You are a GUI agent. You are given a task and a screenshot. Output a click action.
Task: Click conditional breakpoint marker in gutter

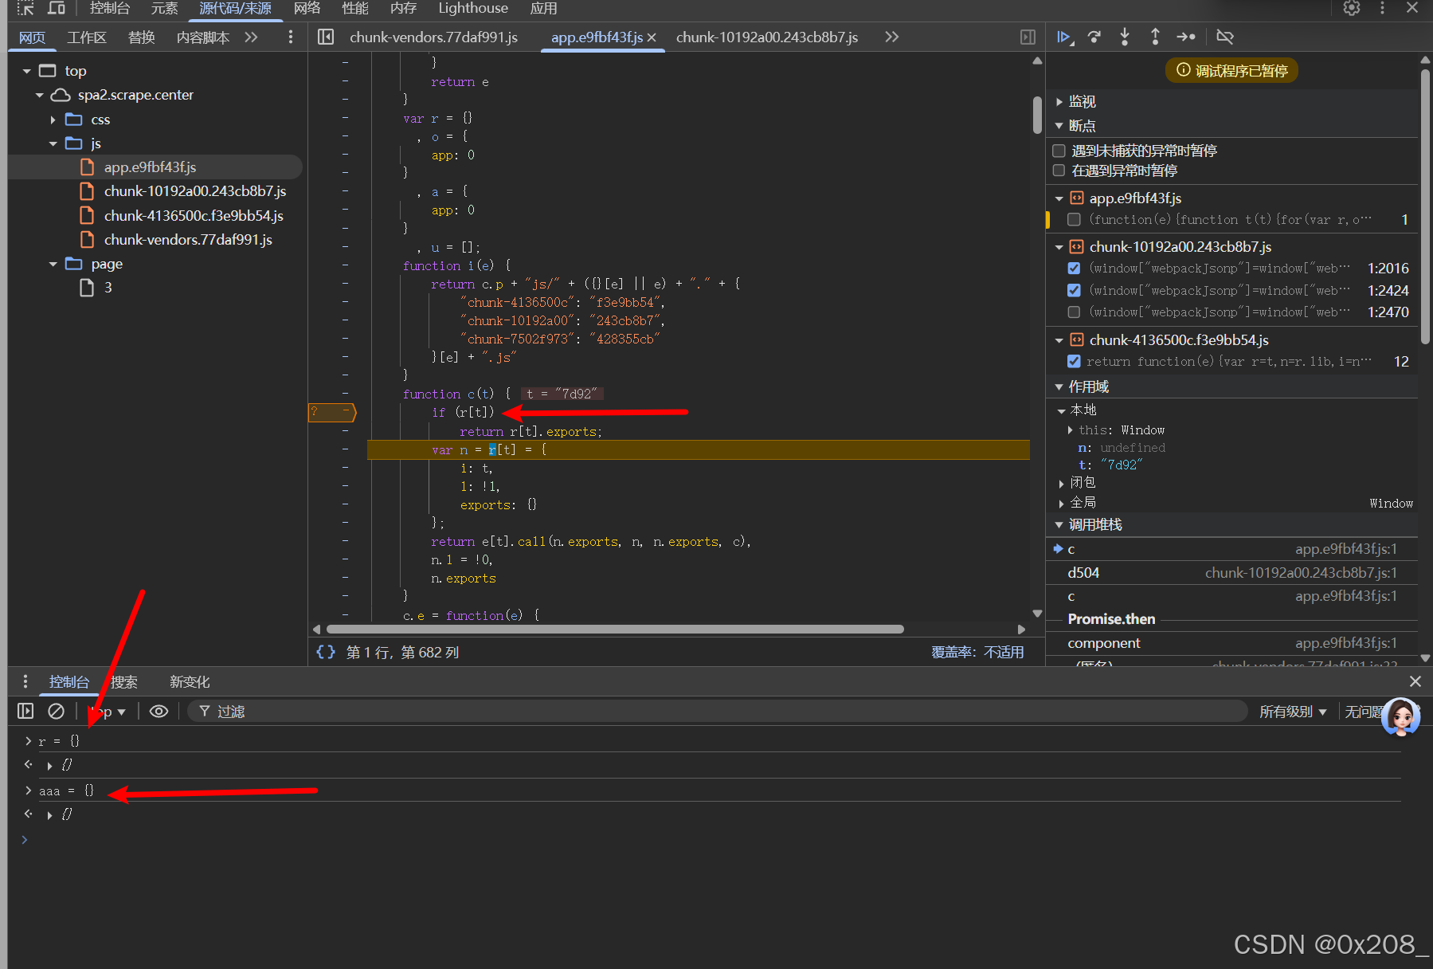pos(332,412)
